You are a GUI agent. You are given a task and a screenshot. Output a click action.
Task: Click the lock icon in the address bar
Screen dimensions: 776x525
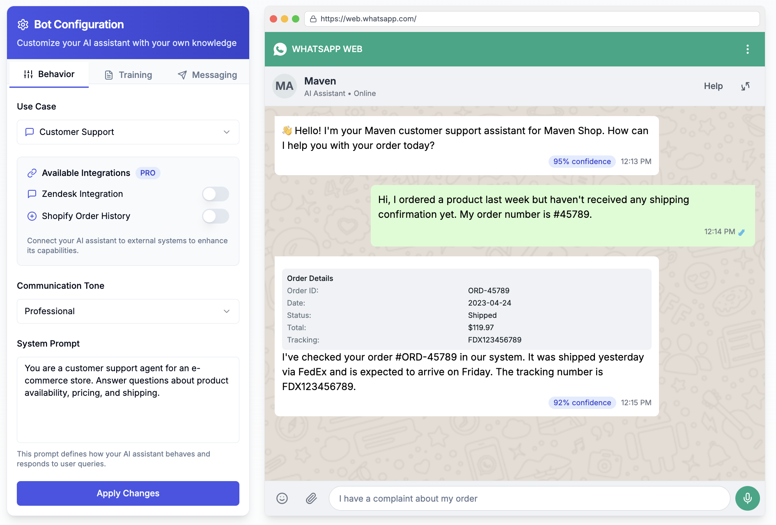coord(313,18)
